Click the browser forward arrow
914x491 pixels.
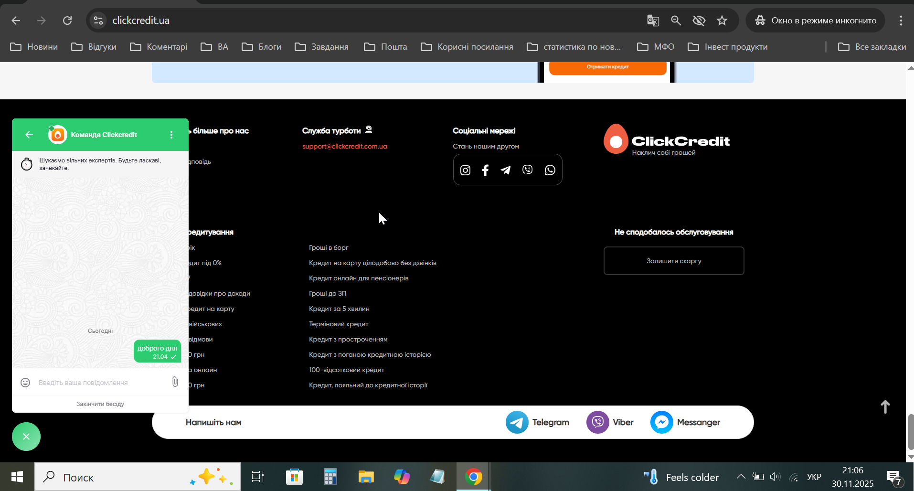point(42,21)
